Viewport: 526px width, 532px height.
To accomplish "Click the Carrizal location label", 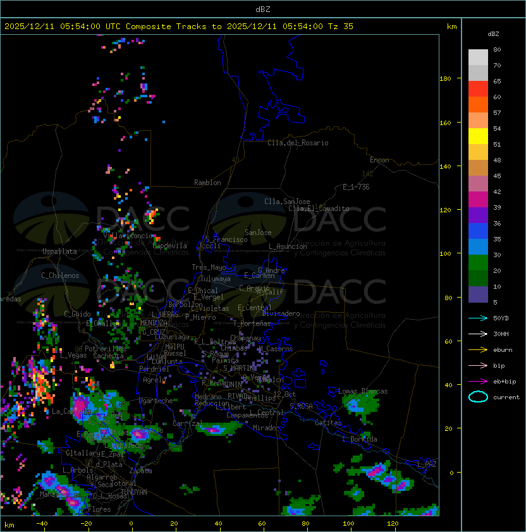I will point(187,423).
